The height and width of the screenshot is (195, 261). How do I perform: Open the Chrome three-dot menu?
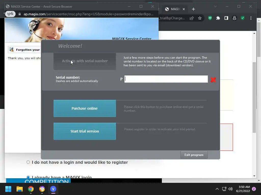(x=251, y=18)
